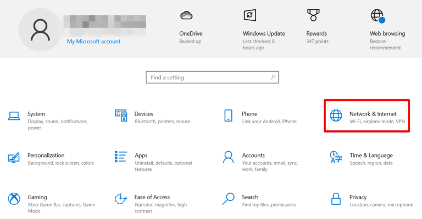Click the user profile avatar icon
This screenshot has height=219, width=422.
(40, 30)
